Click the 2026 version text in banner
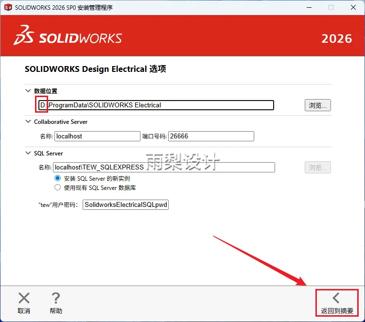 coord(337,39)
